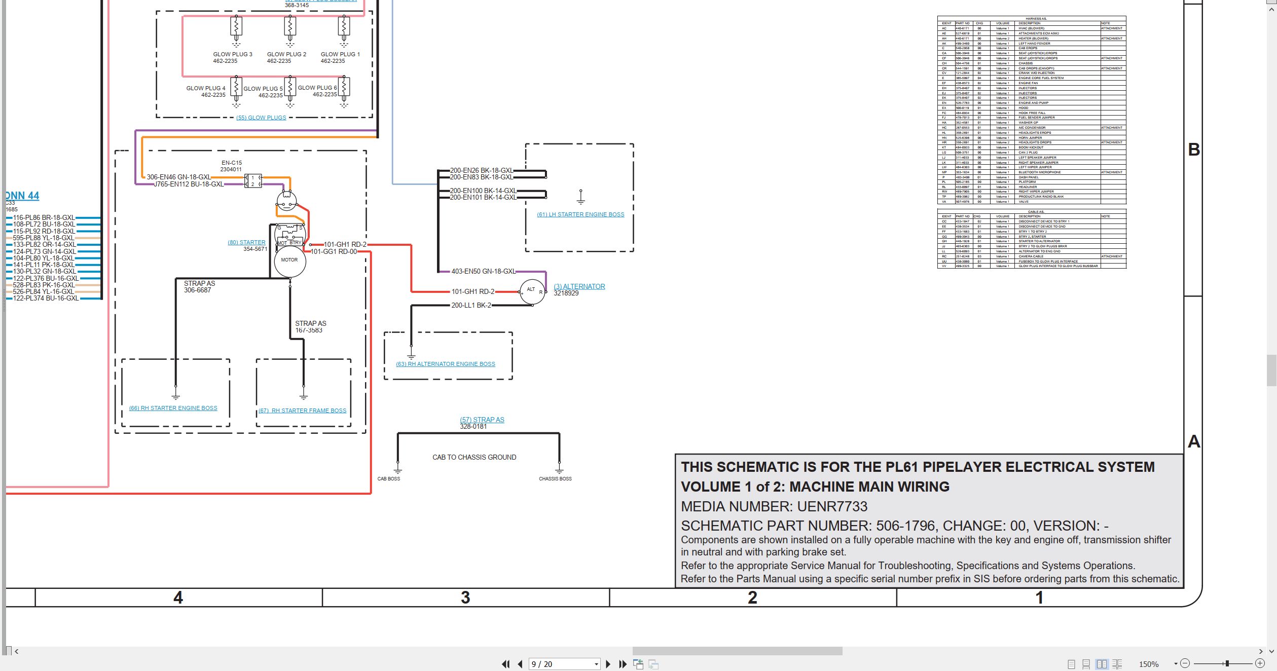The image size is (1277, 671).
Task: Open the page number dropdown arrow
Action: point(596,664)
